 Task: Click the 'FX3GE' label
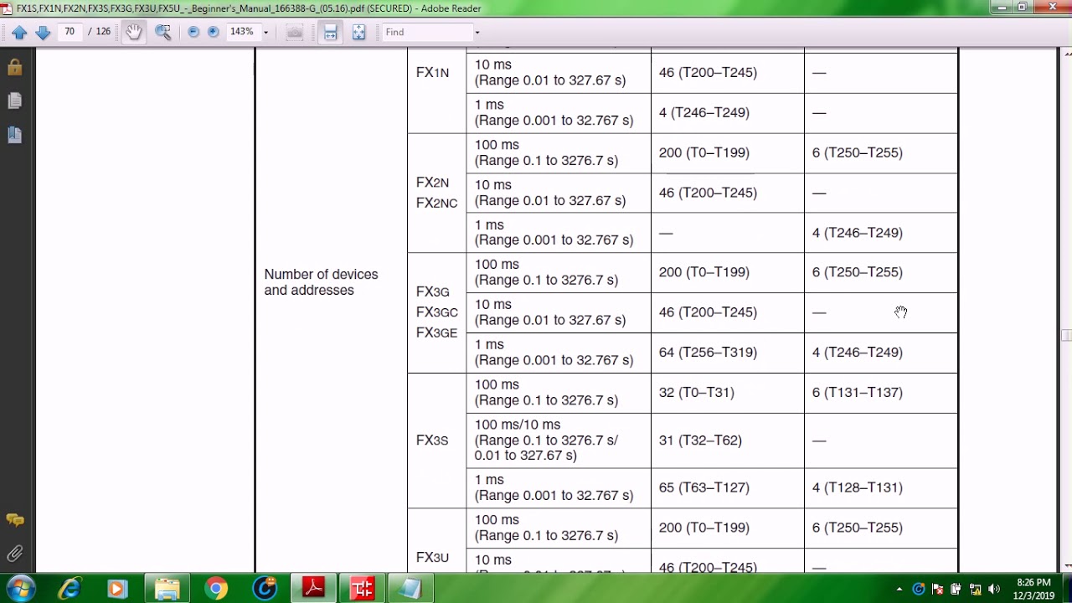point(436,333)
